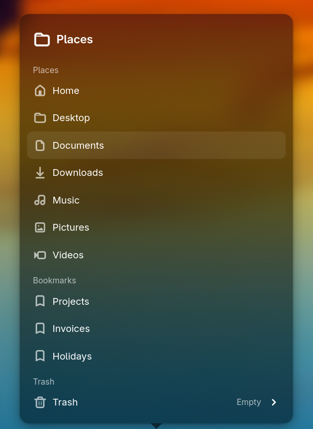Select the Documents entry label
The image size is (313, 429).
point(78,145)
